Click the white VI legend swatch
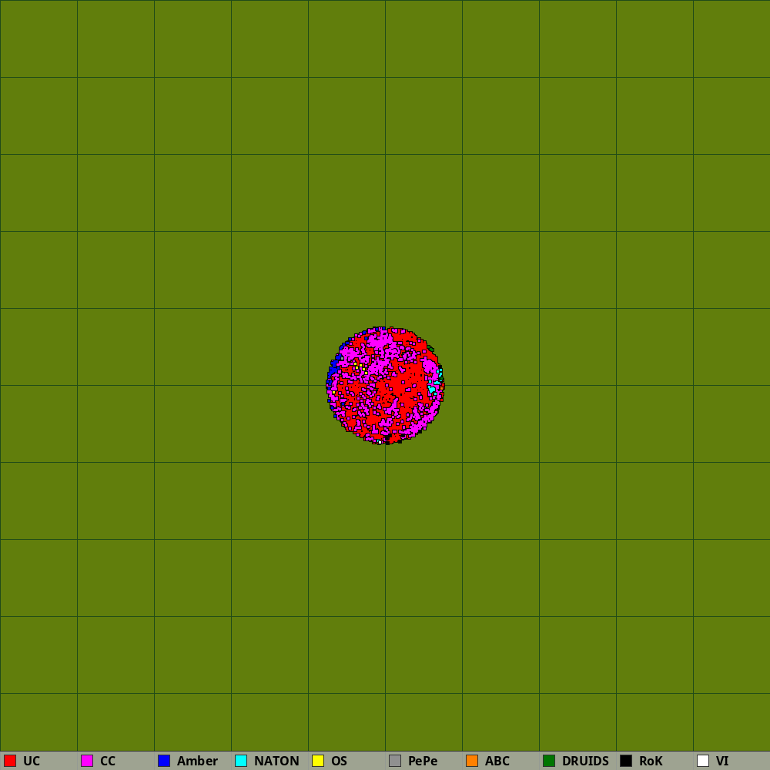770x770 pixels. click(703, 761)
